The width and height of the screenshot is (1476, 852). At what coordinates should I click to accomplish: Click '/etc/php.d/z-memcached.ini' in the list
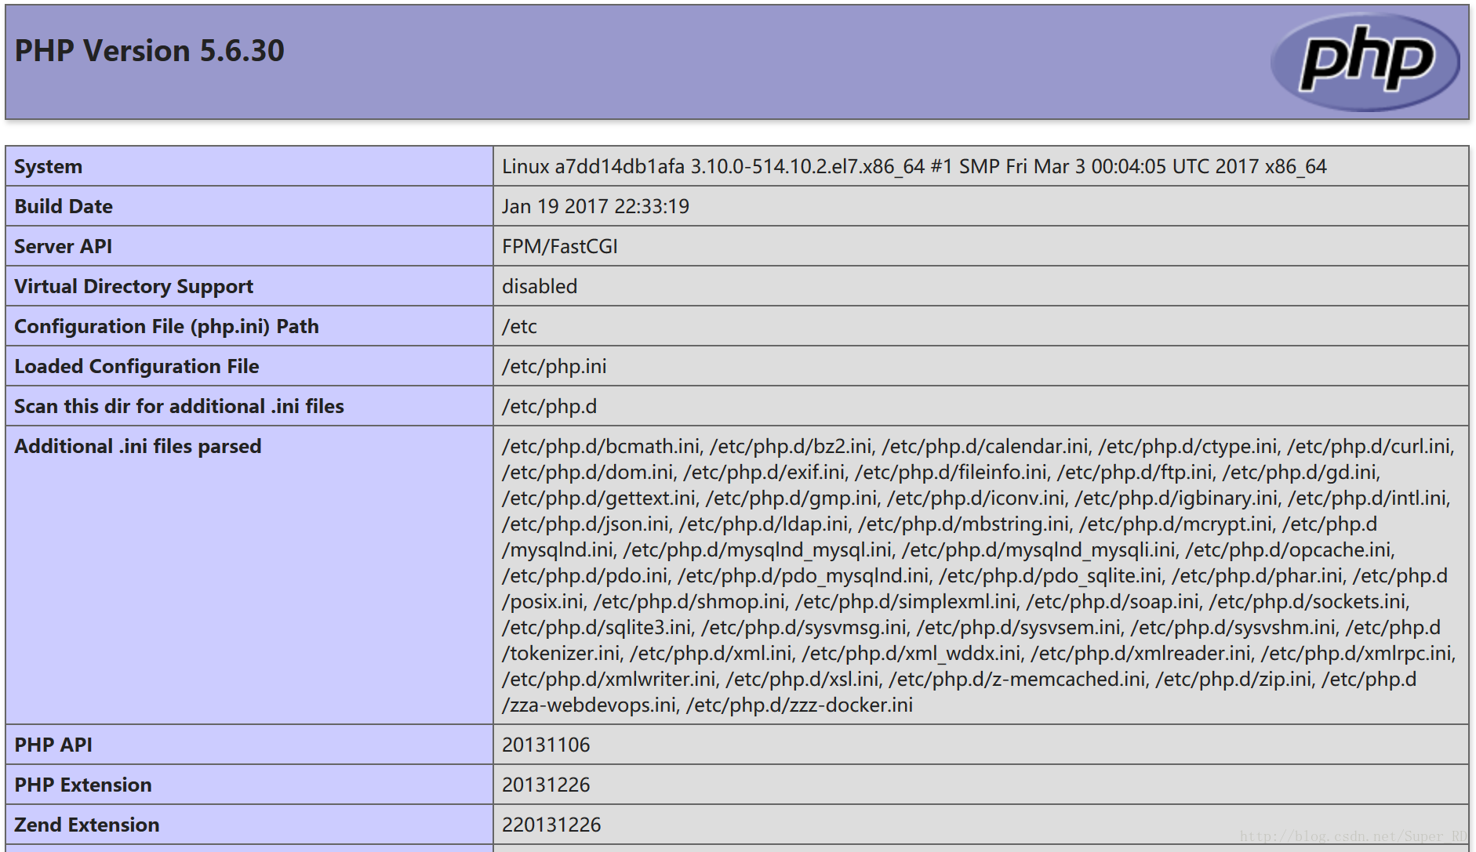(1018, 680)
